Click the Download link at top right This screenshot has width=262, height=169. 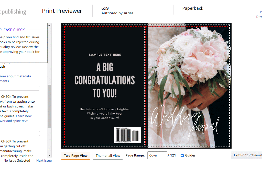click(x=259, y=17)
